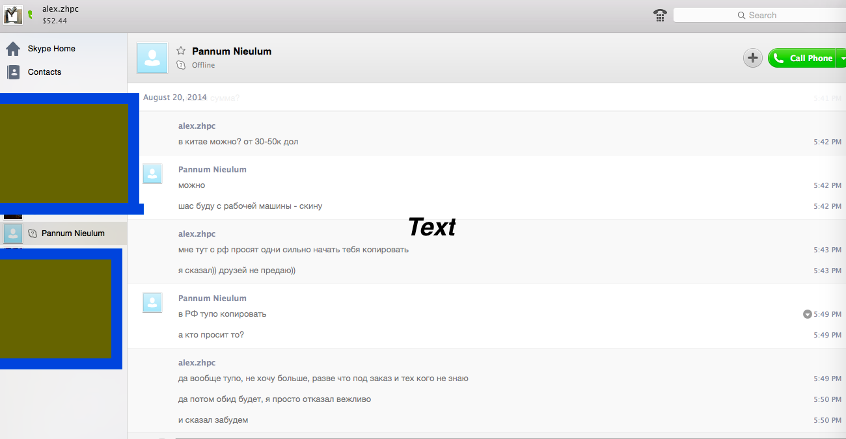Click the $52.44 Skype credit balance
846x439 pixels.
(55, 21)
